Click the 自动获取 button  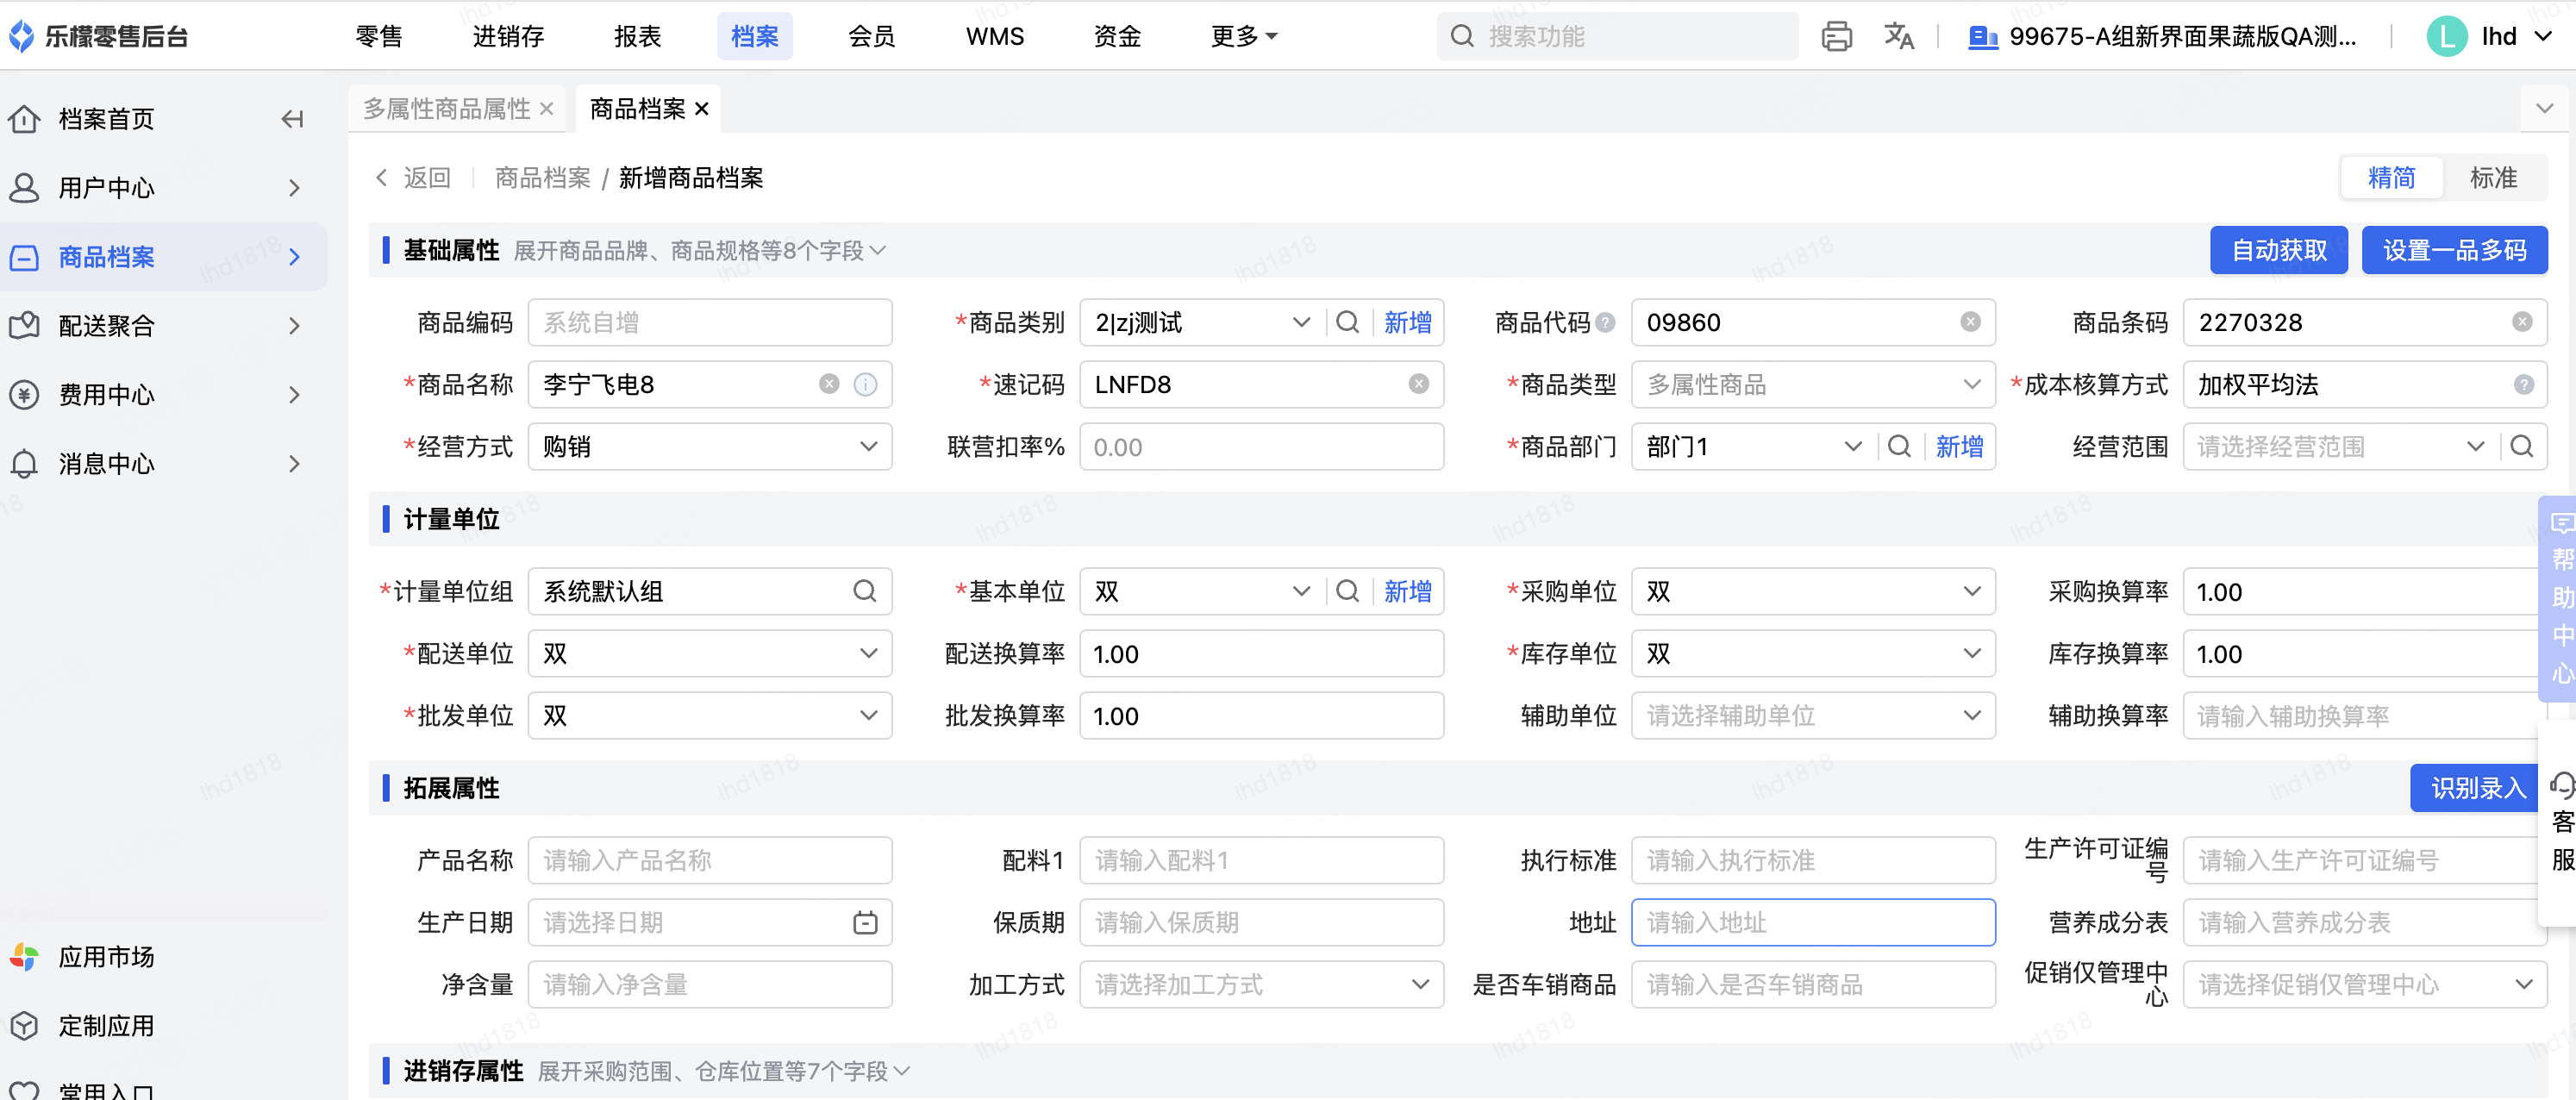[2279, 250]
